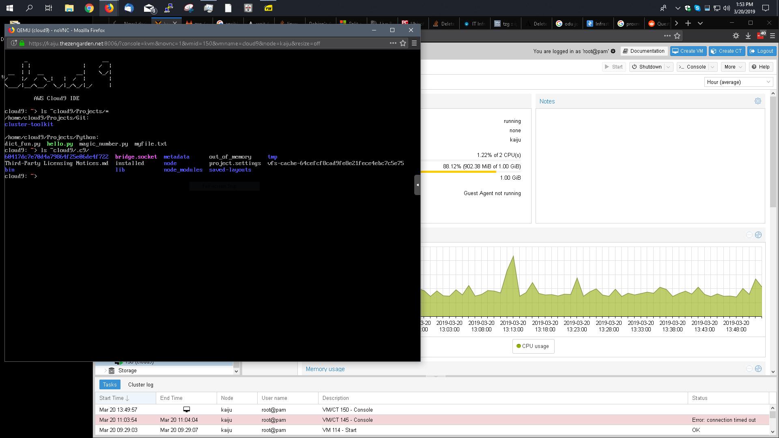This screenshot has height=438, width=779.
Task: Open main Firefox window hamburger menu
Action: (773, 36)
